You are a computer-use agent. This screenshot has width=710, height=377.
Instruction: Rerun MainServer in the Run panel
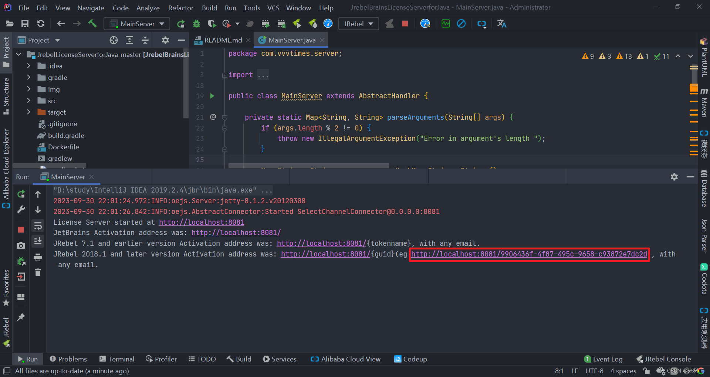21,194
